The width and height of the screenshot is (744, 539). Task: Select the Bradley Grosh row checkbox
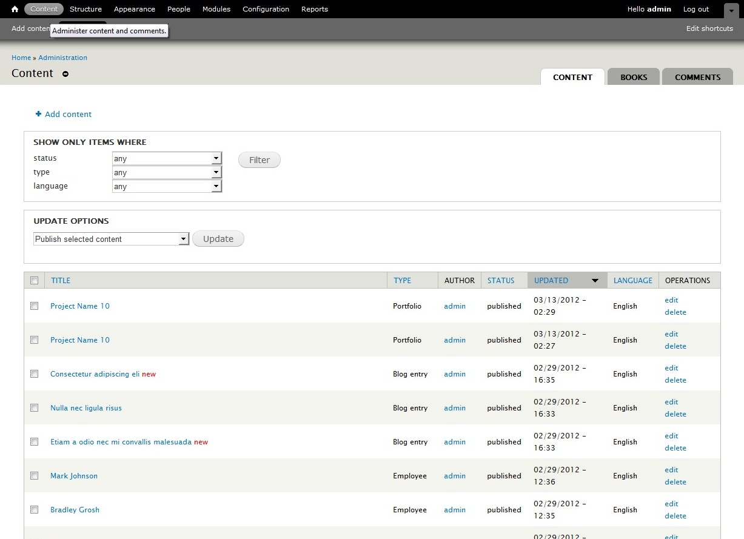pos(35,510)
